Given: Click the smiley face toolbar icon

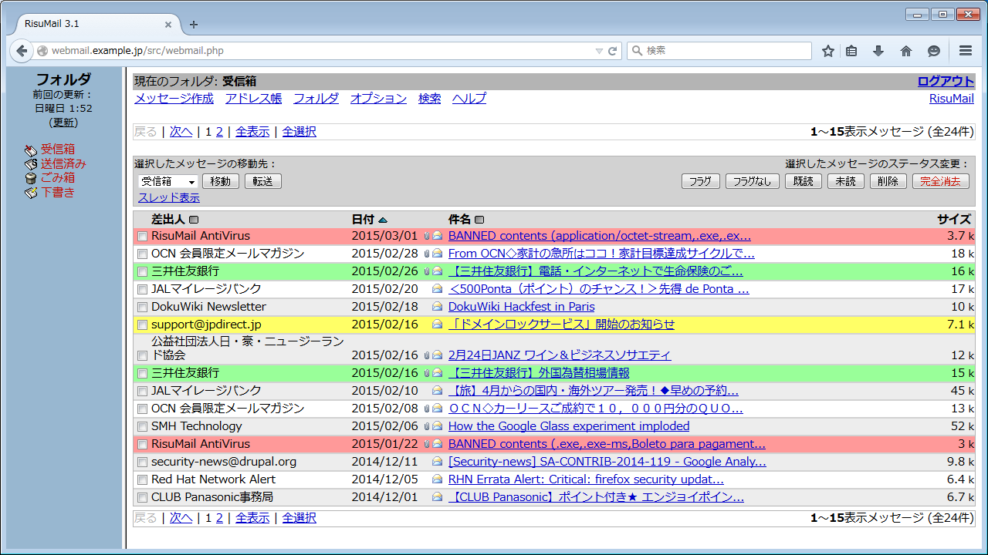Looking at the screenshot, I should pyautogui.click(x=934, y=51).
